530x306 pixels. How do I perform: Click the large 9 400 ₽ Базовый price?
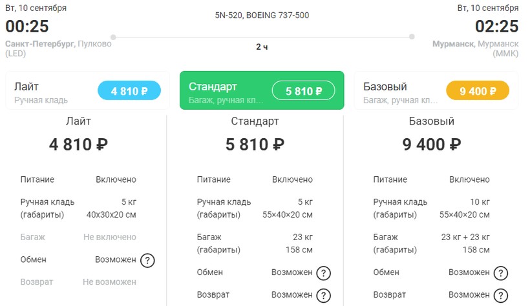coord(432,145)
